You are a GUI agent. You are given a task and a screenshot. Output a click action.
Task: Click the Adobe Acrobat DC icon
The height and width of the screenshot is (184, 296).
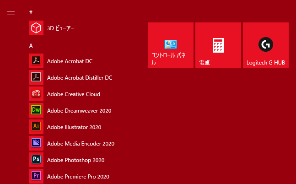pos(36,61)
